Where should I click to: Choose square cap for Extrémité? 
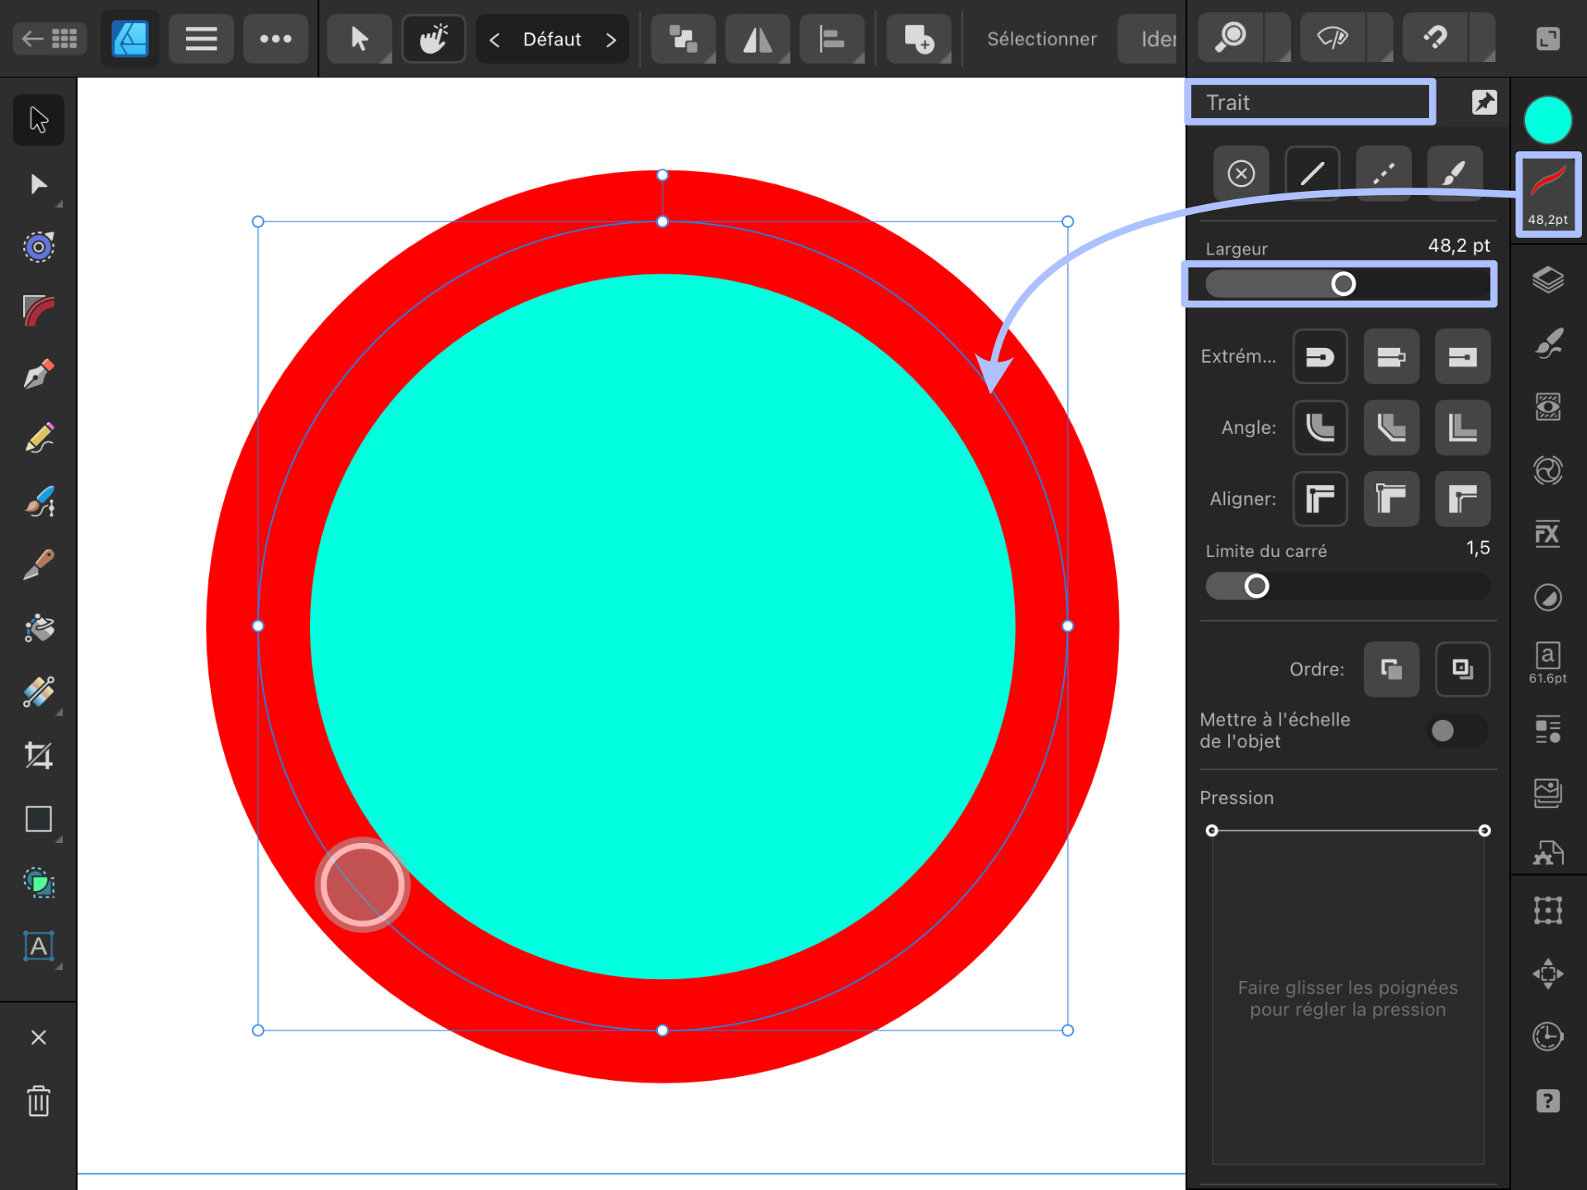pyautogui.click(x=1462, y=357)
